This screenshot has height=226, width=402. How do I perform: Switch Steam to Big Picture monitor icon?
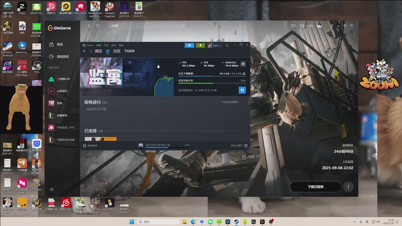pos(227,45)
